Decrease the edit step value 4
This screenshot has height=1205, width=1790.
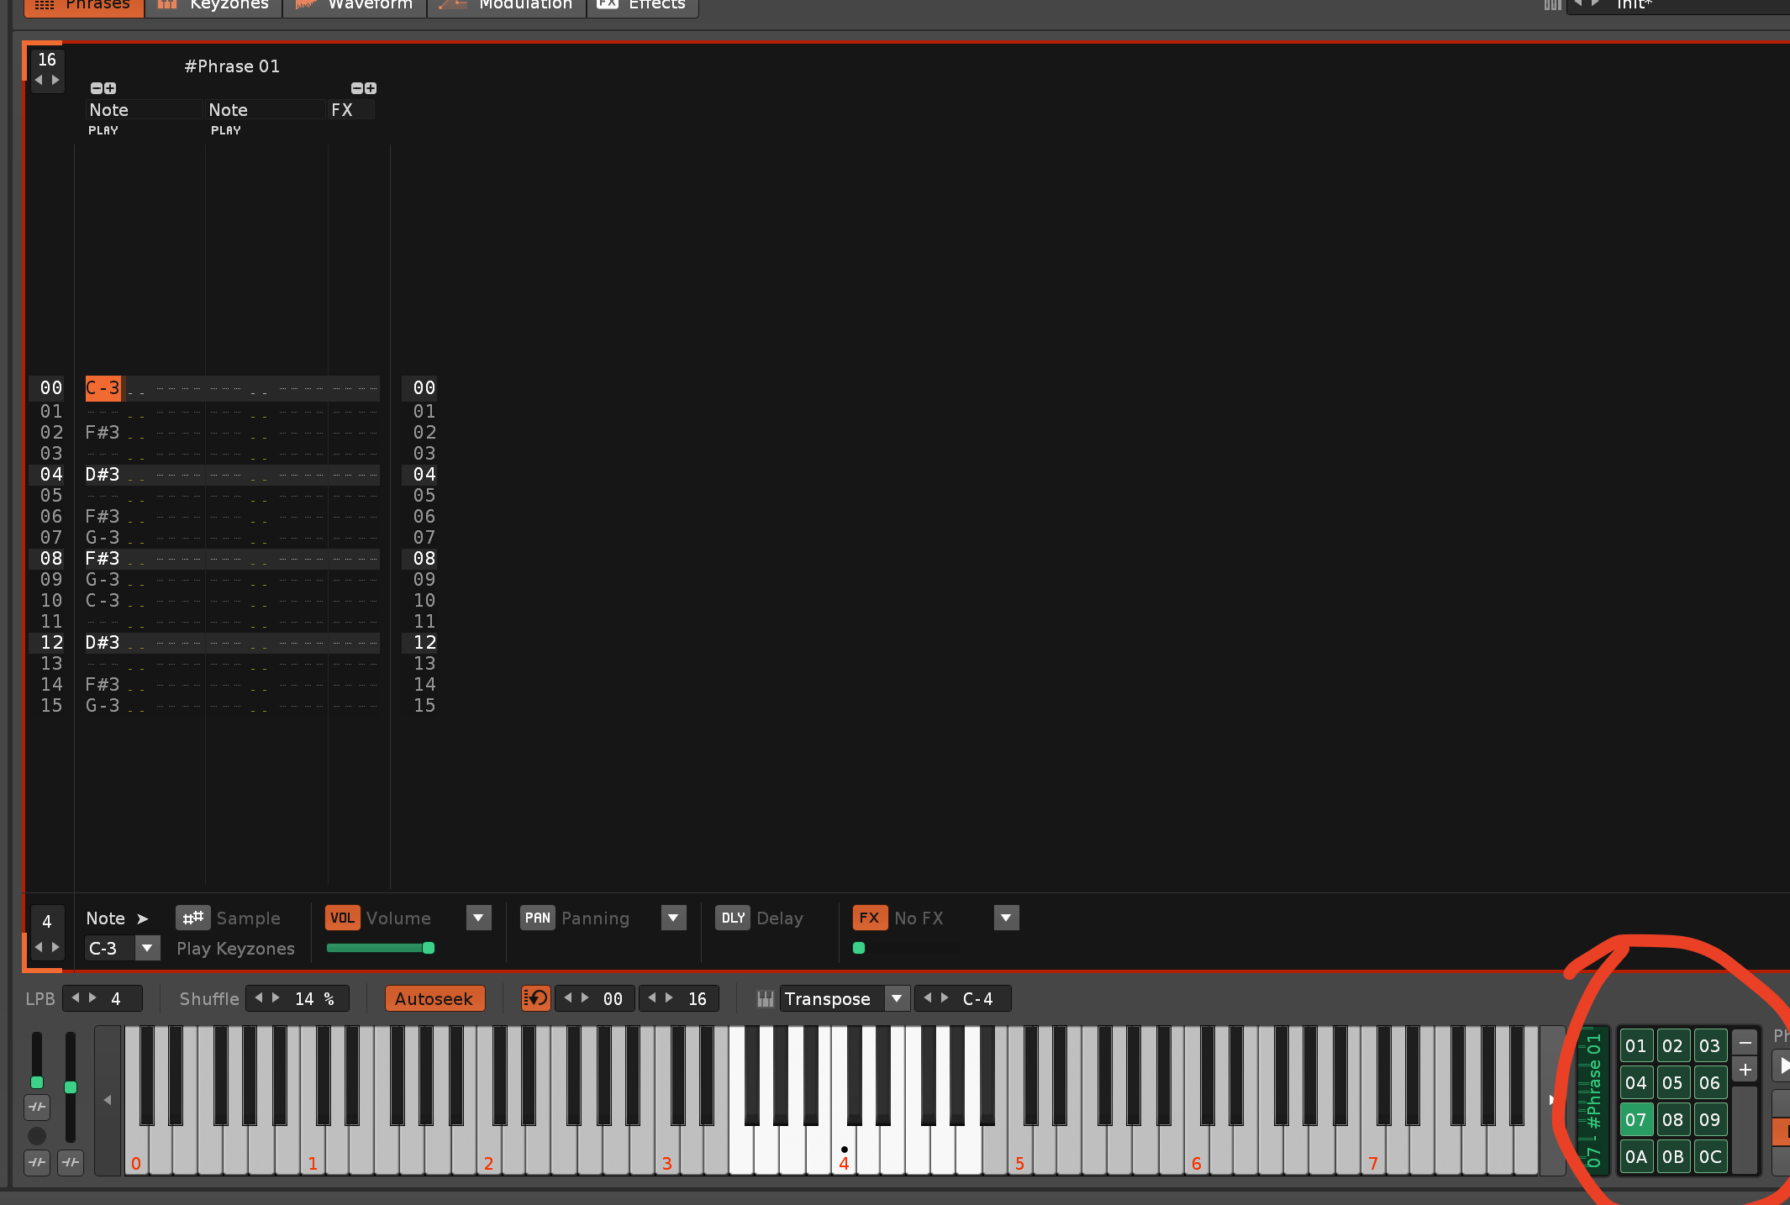click(x=39, y=947)
